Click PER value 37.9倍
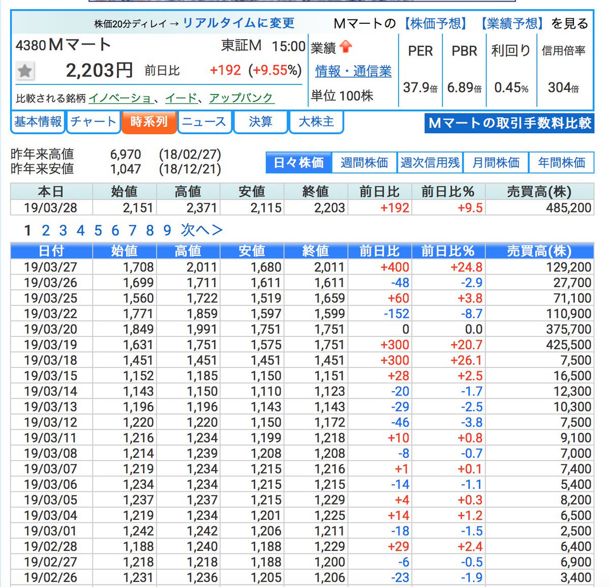This screenshot has height=587, width=610. click(x=420, y=88)
